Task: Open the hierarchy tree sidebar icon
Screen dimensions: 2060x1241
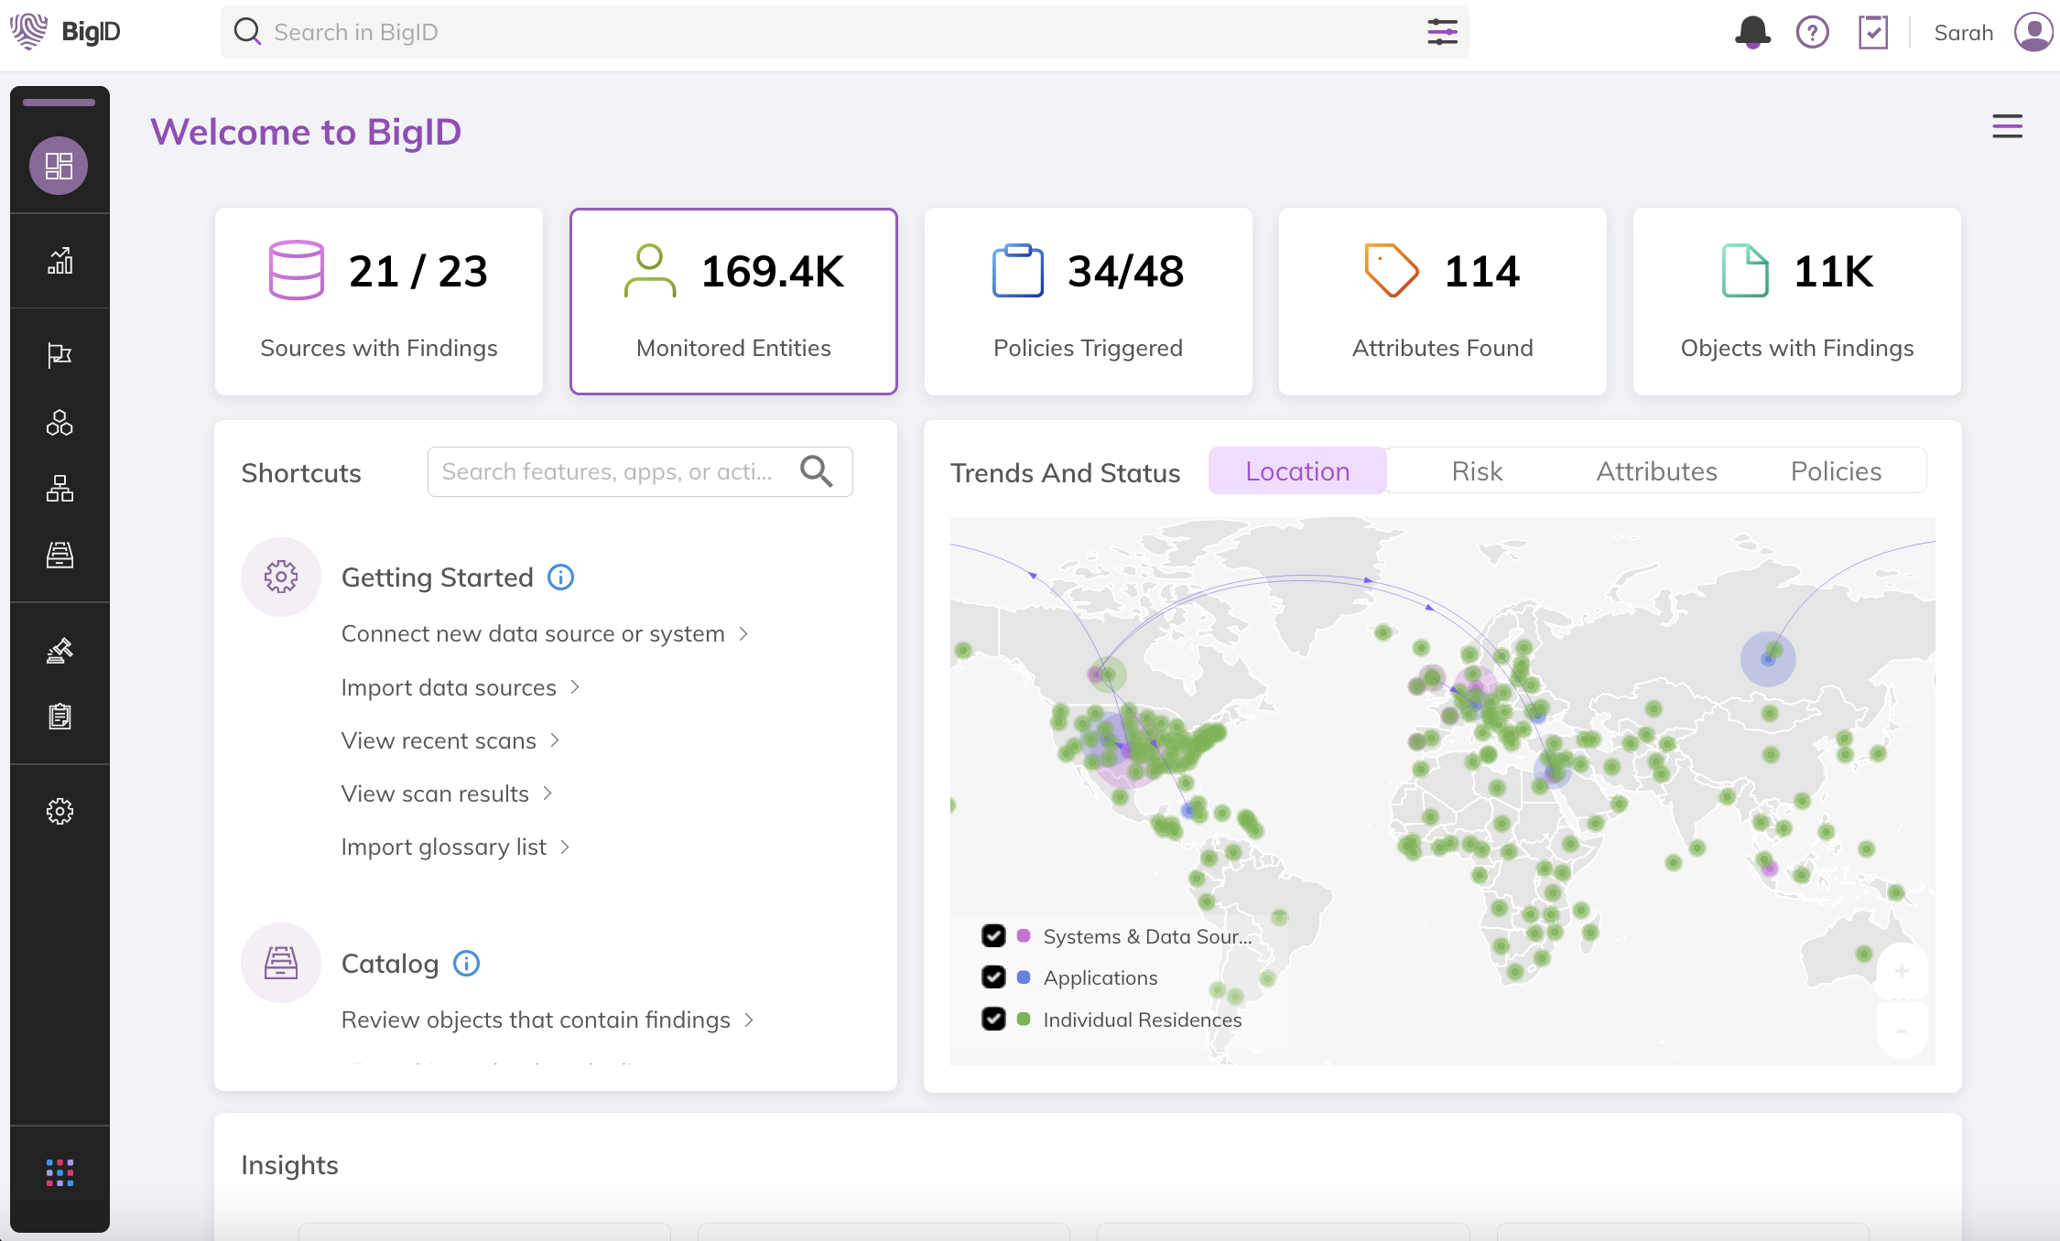Action: click(x=60, y=489)
